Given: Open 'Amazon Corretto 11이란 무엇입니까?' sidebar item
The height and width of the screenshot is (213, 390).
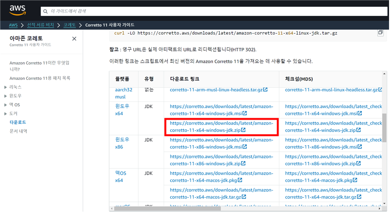Looking at the screenshot, I should pos(39,66).
